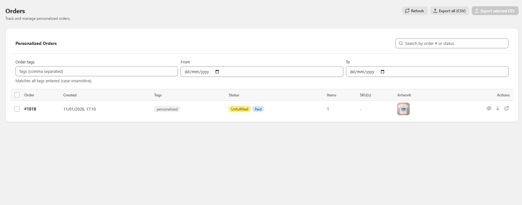Focus the Search by order # field

point(454,43)
